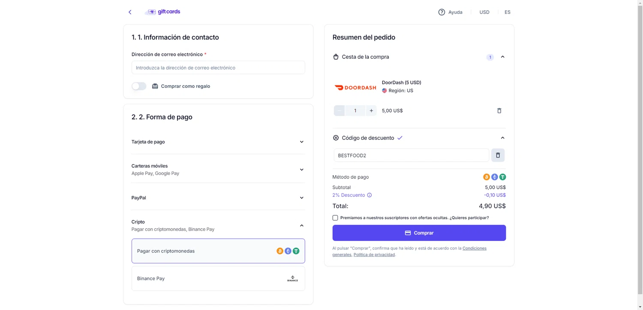Expand Tarjeta de pago payment option
This screenshot has width=643, height=310.
point(218,142)
